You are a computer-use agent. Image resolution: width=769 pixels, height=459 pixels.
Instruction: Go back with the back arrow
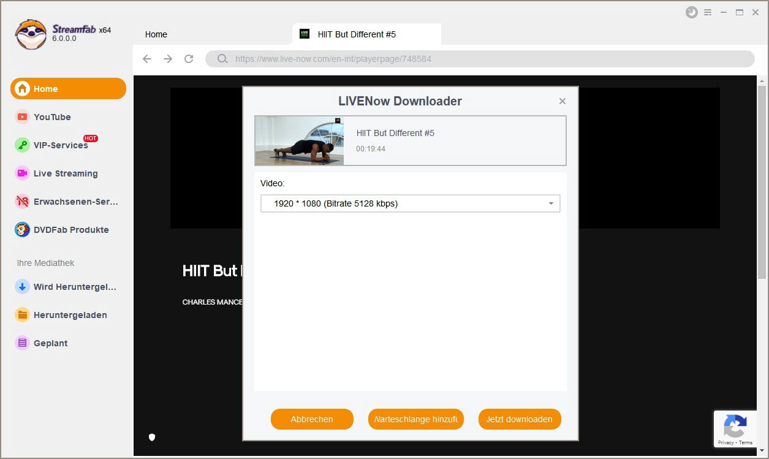147,59
